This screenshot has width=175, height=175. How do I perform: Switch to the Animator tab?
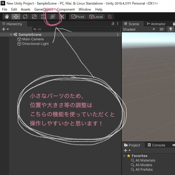156,24
